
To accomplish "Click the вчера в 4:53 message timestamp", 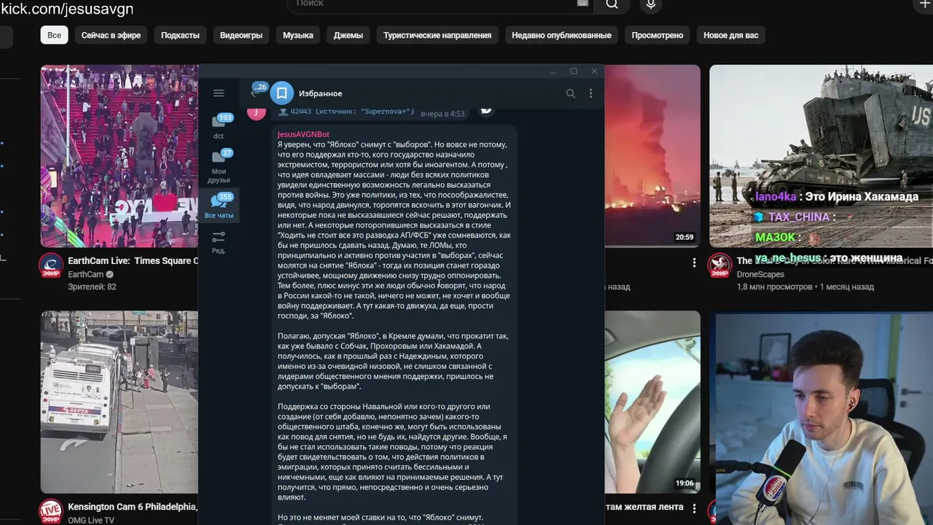I will [x=442, y=114].
